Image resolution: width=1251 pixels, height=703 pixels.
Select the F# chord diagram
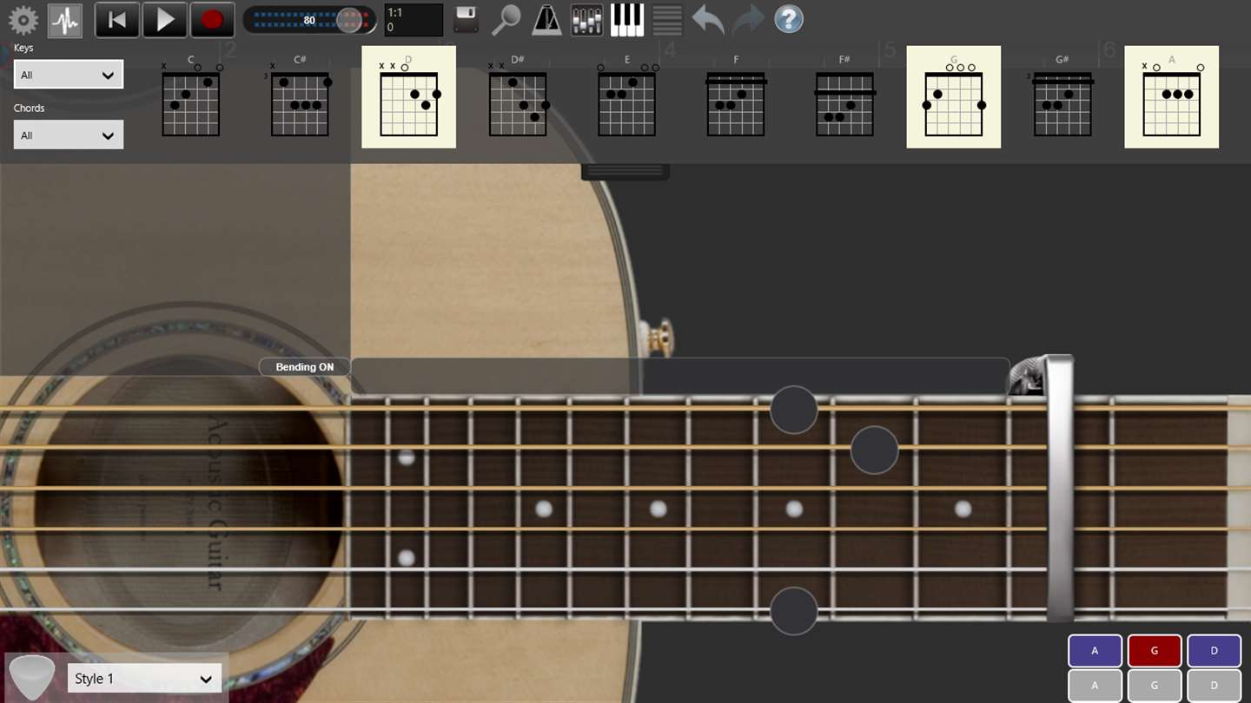click(x=844, y=97)
